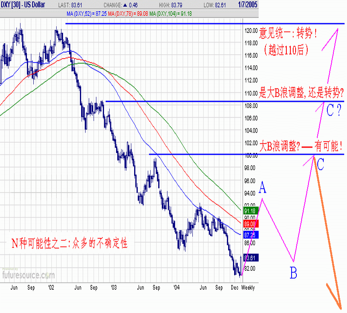Click the 110.00 price axis label
Viewport: 347px width, 313px height.
coord(251,93)
